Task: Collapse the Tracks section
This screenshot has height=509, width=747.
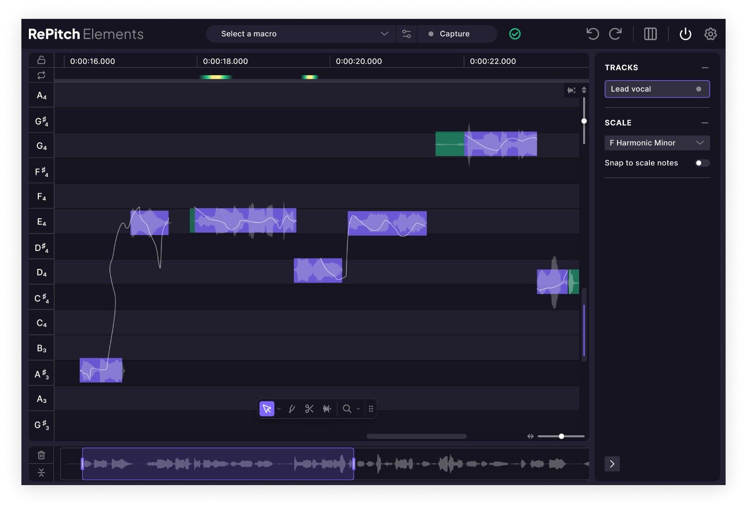Action: (x=705, y=68)
